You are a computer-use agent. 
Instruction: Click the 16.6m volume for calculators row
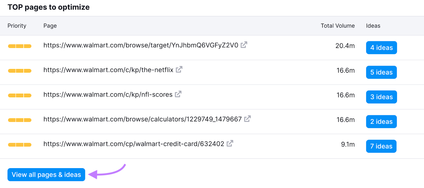tap(346, 120)
